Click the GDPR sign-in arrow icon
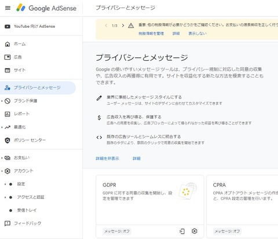The image size is (278, 239). coord(182,231)
